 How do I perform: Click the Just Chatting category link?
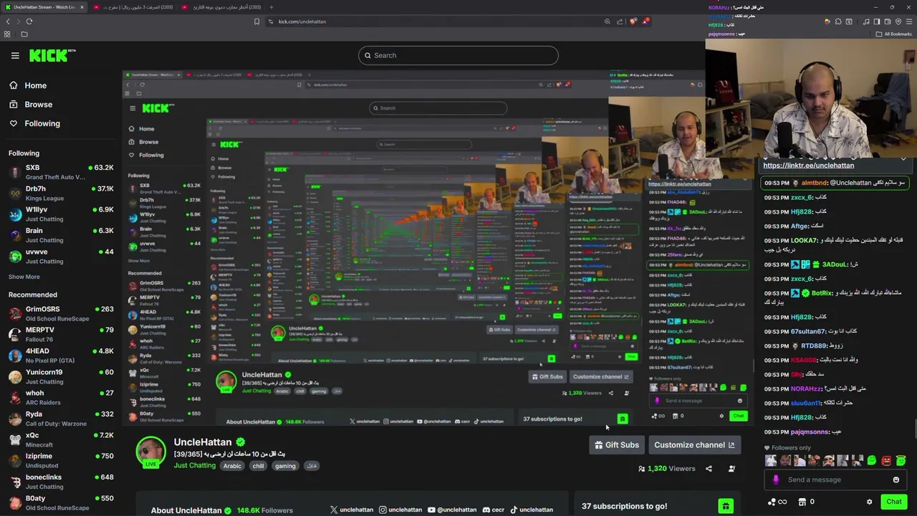tap(195, 466)
